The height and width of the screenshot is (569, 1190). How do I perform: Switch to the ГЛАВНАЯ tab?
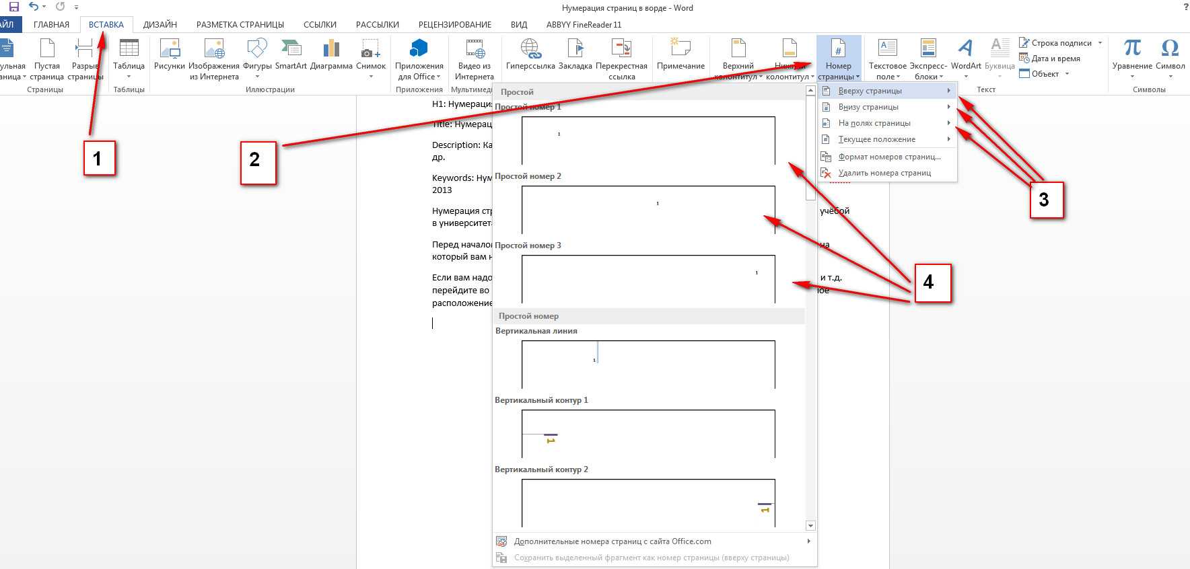point(51,25)
